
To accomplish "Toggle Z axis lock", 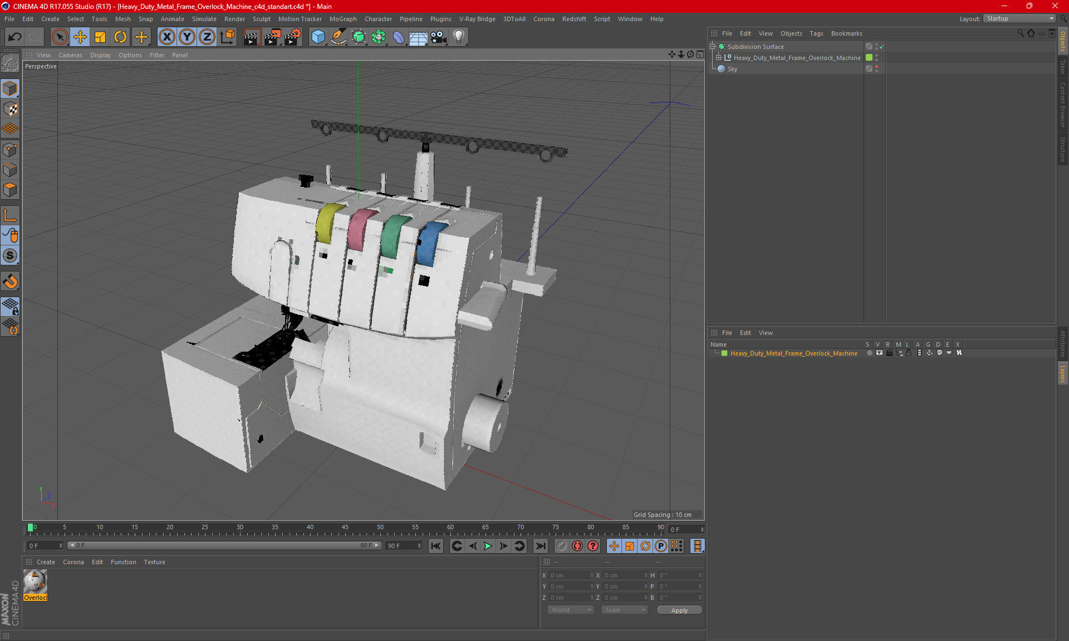I will click(x=207, y=37).
